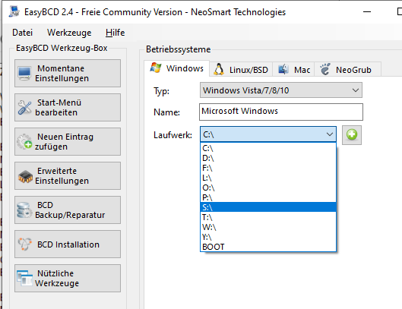This screenshot has height=309, width=402.
Task: Choose drive C:\ in Laufwerk list
Action: [x=268, y=148]
